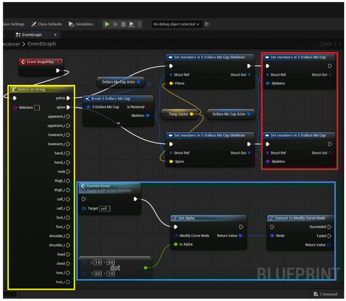Screen dimensions: 346x301
Task: Click the Stop simulation square icon
Action: coord(123,24)
